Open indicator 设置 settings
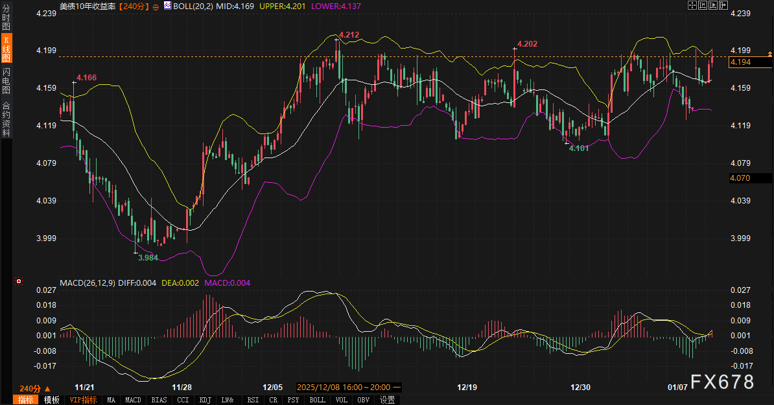774x405 pixels. click(x=387, y=400)
